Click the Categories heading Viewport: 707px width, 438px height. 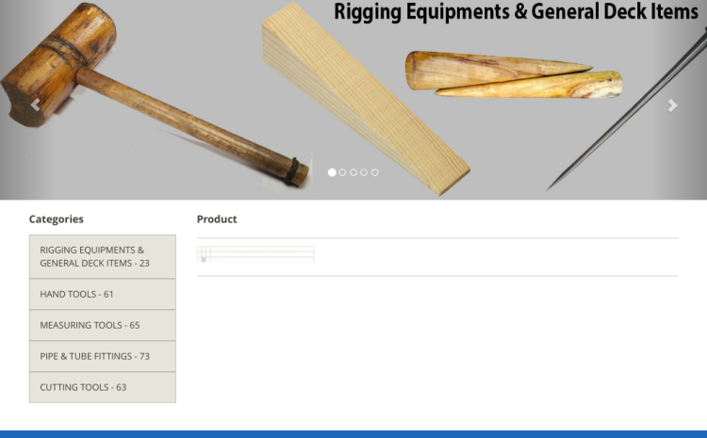(x=57, y=219)
